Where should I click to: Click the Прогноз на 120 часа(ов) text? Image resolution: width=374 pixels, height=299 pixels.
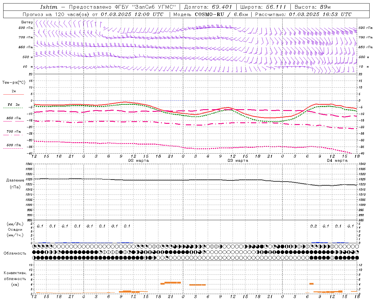pyautogui.click(x=56, y=14)
